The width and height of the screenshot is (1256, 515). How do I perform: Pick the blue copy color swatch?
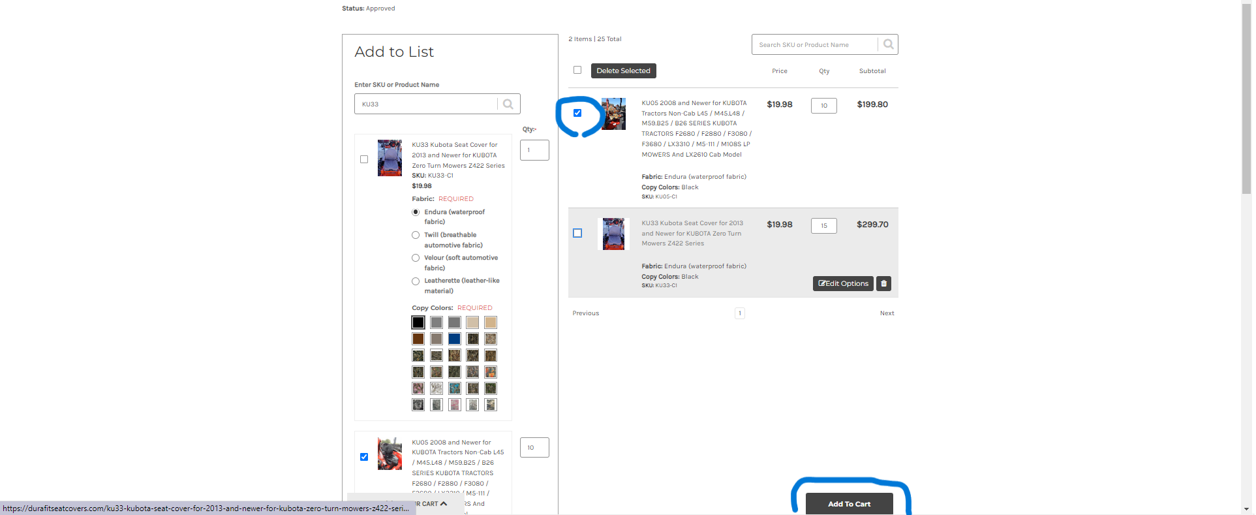(455, 339)
